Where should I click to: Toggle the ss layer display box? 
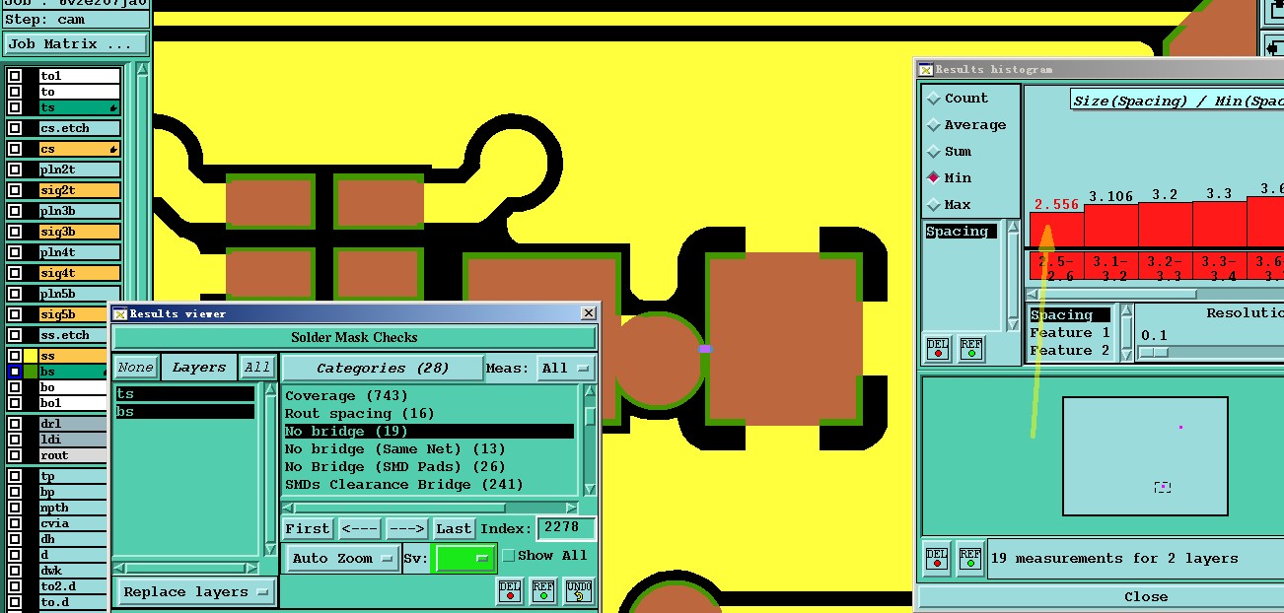(15, 356)
